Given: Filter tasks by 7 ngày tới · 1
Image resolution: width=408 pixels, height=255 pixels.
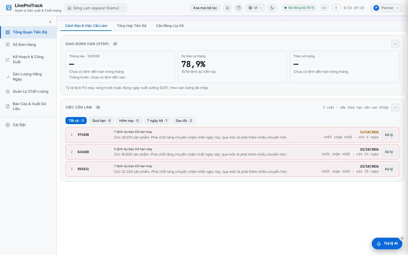Looking at the screenshot, I should (x=157, y=121).
